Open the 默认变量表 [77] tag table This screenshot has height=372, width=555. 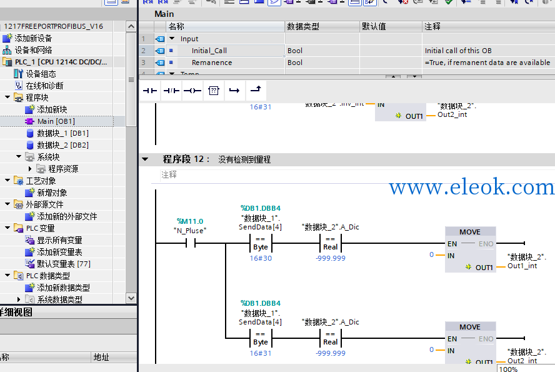[x=64, y=264]
